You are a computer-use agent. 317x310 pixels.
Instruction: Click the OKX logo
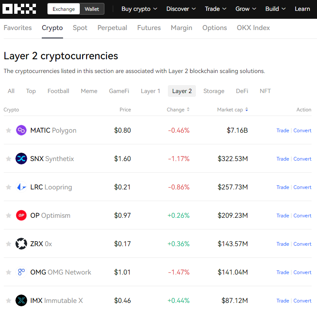[20, 9]
